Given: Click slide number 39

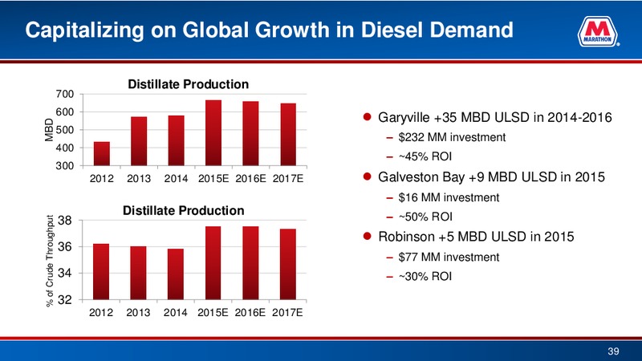Looking at the screenshot, I should pyautogui.click(x=613, y=351).
